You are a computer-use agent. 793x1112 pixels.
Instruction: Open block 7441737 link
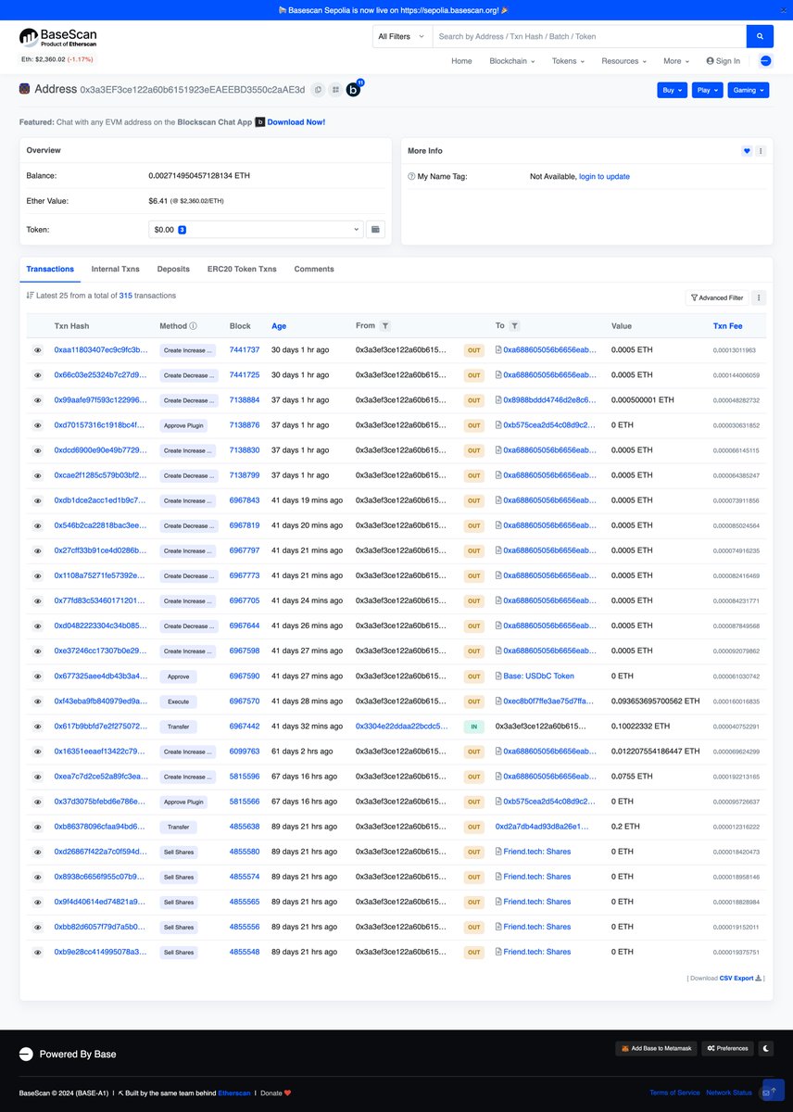coord(245,350)
